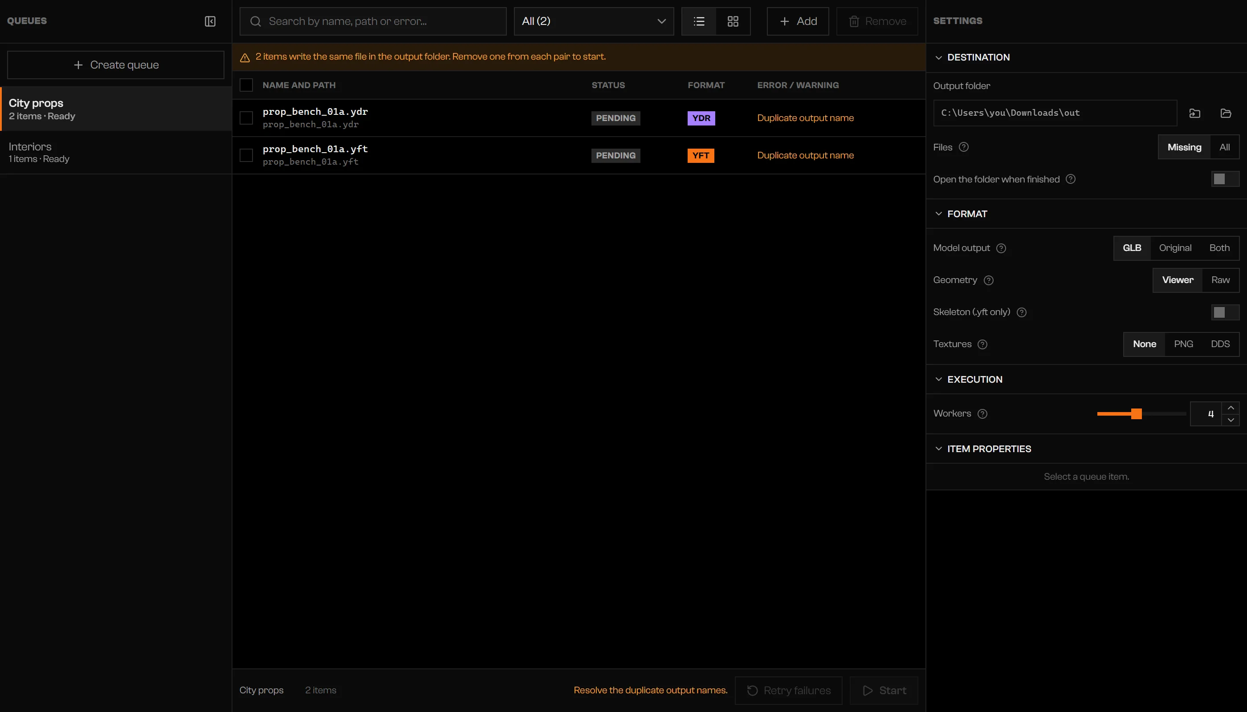Collapse the Queues sidebar panel icon
1247x712 pixels.
pyautogui.click(x=210, y=21)
